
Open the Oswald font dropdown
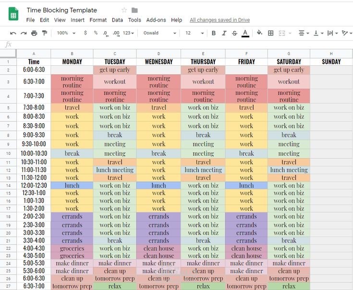159,33
